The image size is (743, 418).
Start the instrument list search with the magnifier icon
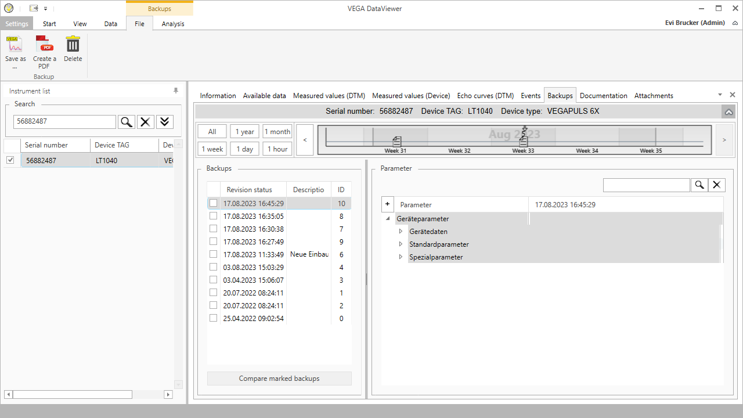click(x=127, y=122)
